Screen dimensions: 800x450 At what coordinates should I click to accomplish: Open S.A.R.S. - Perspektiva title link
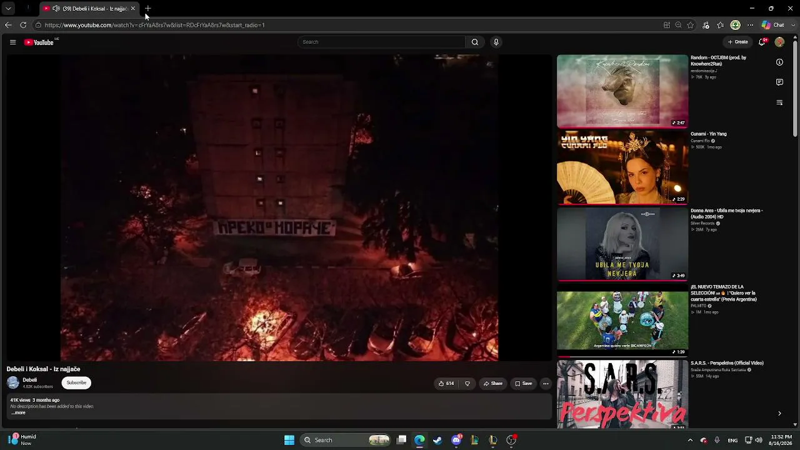[727, 363]
